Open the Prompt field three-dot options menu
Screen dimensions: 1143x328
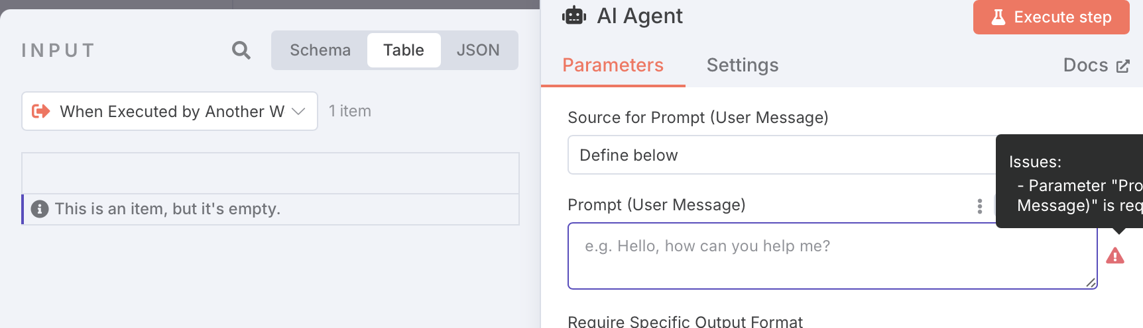[980, 206]
